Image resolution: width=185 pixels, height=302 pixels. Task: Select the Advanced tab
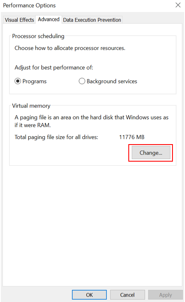point(49,20)
